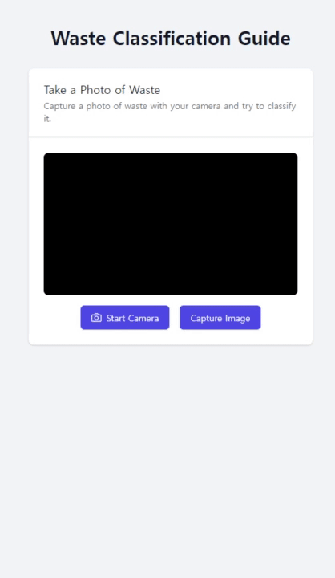
Task: Click the Capture Image button
Action: (220, 317)
